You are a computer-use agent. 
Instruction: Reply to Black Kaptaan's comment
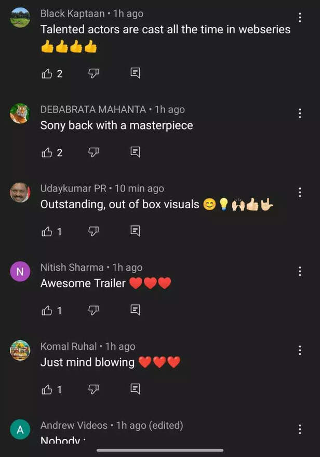point(135,73)
